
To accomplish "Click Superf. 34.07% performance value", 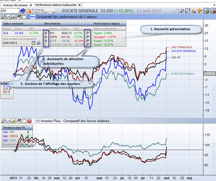I will coord(103,45).
